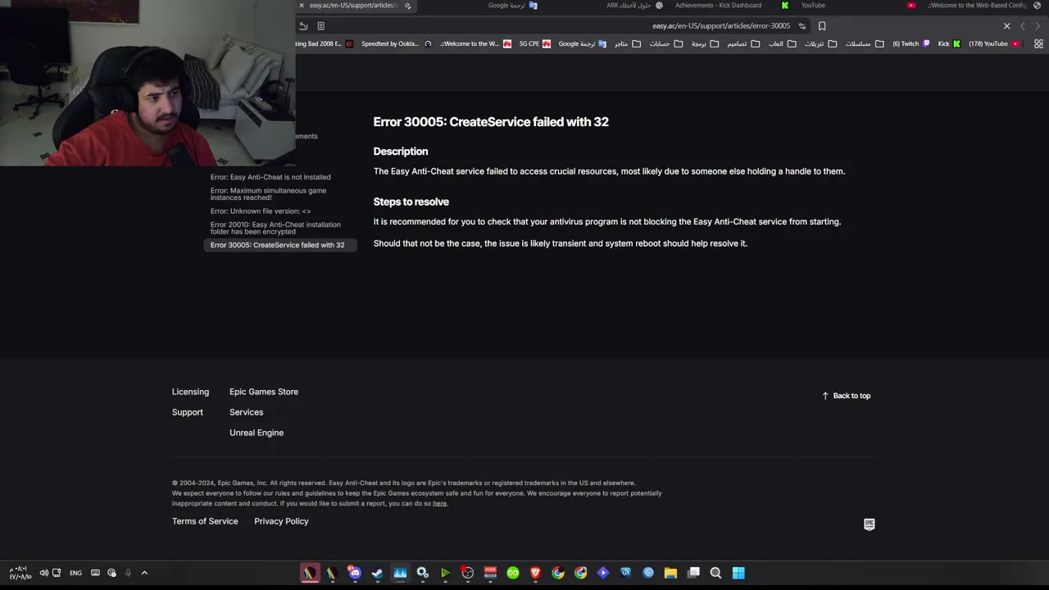This screenshot has width=1049, height=590.
Task: Open the Support footer link
Action: tap(188, 412)
